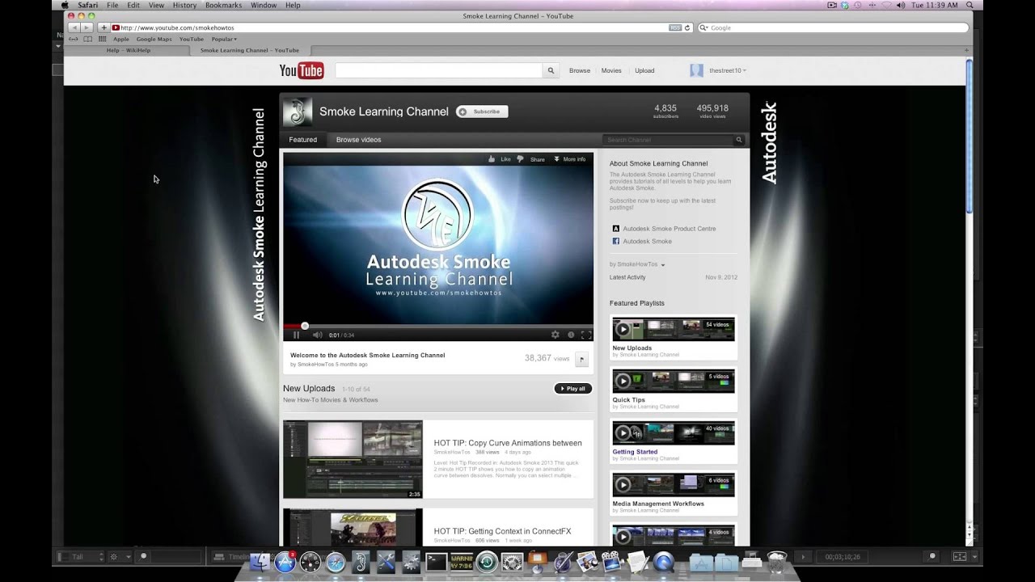The width and height of the screenshot is (1035, 582).
Task: Expand More info above the video
Action: 569,159
